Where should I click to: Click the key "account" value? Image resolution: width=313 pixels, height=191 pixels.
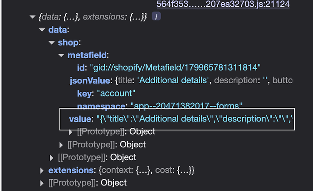coord(116,93)
